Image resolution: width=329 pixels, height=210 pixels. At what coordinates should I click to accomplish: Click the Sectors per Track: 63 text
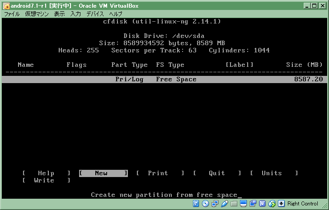(154, 50)
